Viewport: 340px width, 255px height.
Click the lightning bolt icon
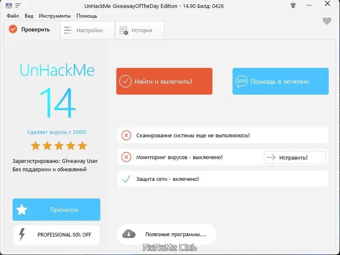22,234
